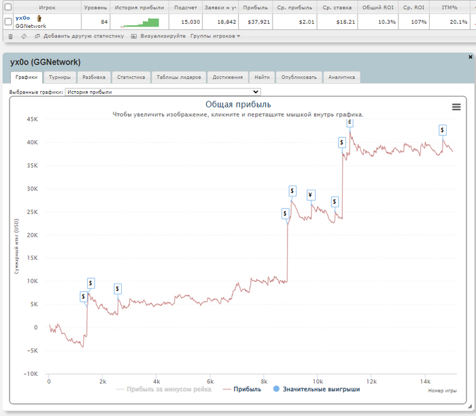Close the yx0o player panel

[x=471, y=57]
